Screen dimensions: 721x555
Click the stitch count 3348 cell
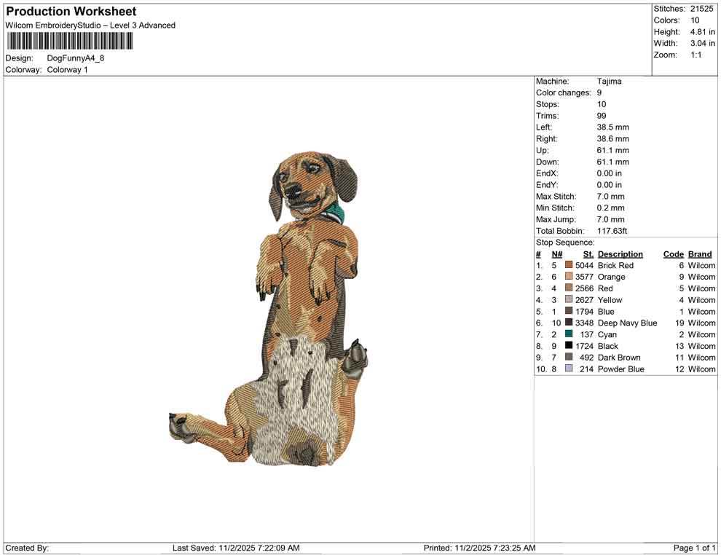[x=584, y=323]
